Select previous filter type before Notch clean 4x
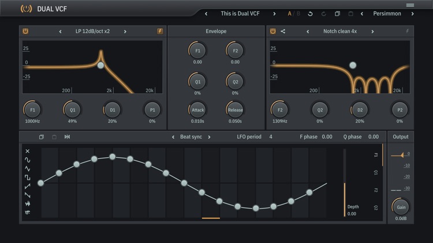This screenshot has height=243, width=433. (x=308, y=32)
